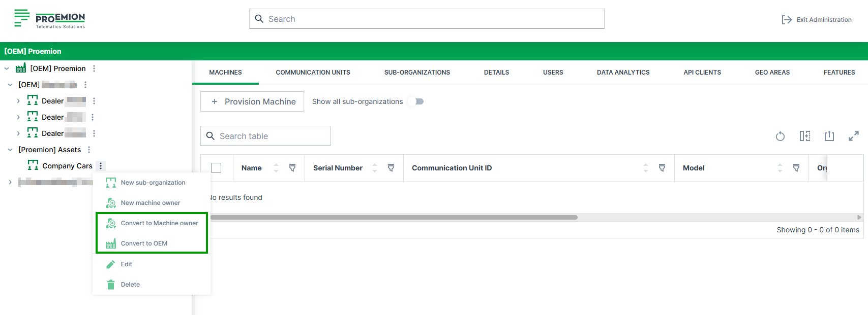Collapse the [Proemion] Assets tree node
The image size is (868, 315).
tap(10, 150)
